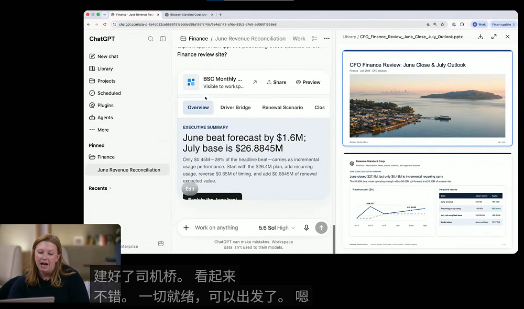The width and height of the screenshot is (524, 309).
Task: Expand file preview to fullscreen
Action: 494,37
